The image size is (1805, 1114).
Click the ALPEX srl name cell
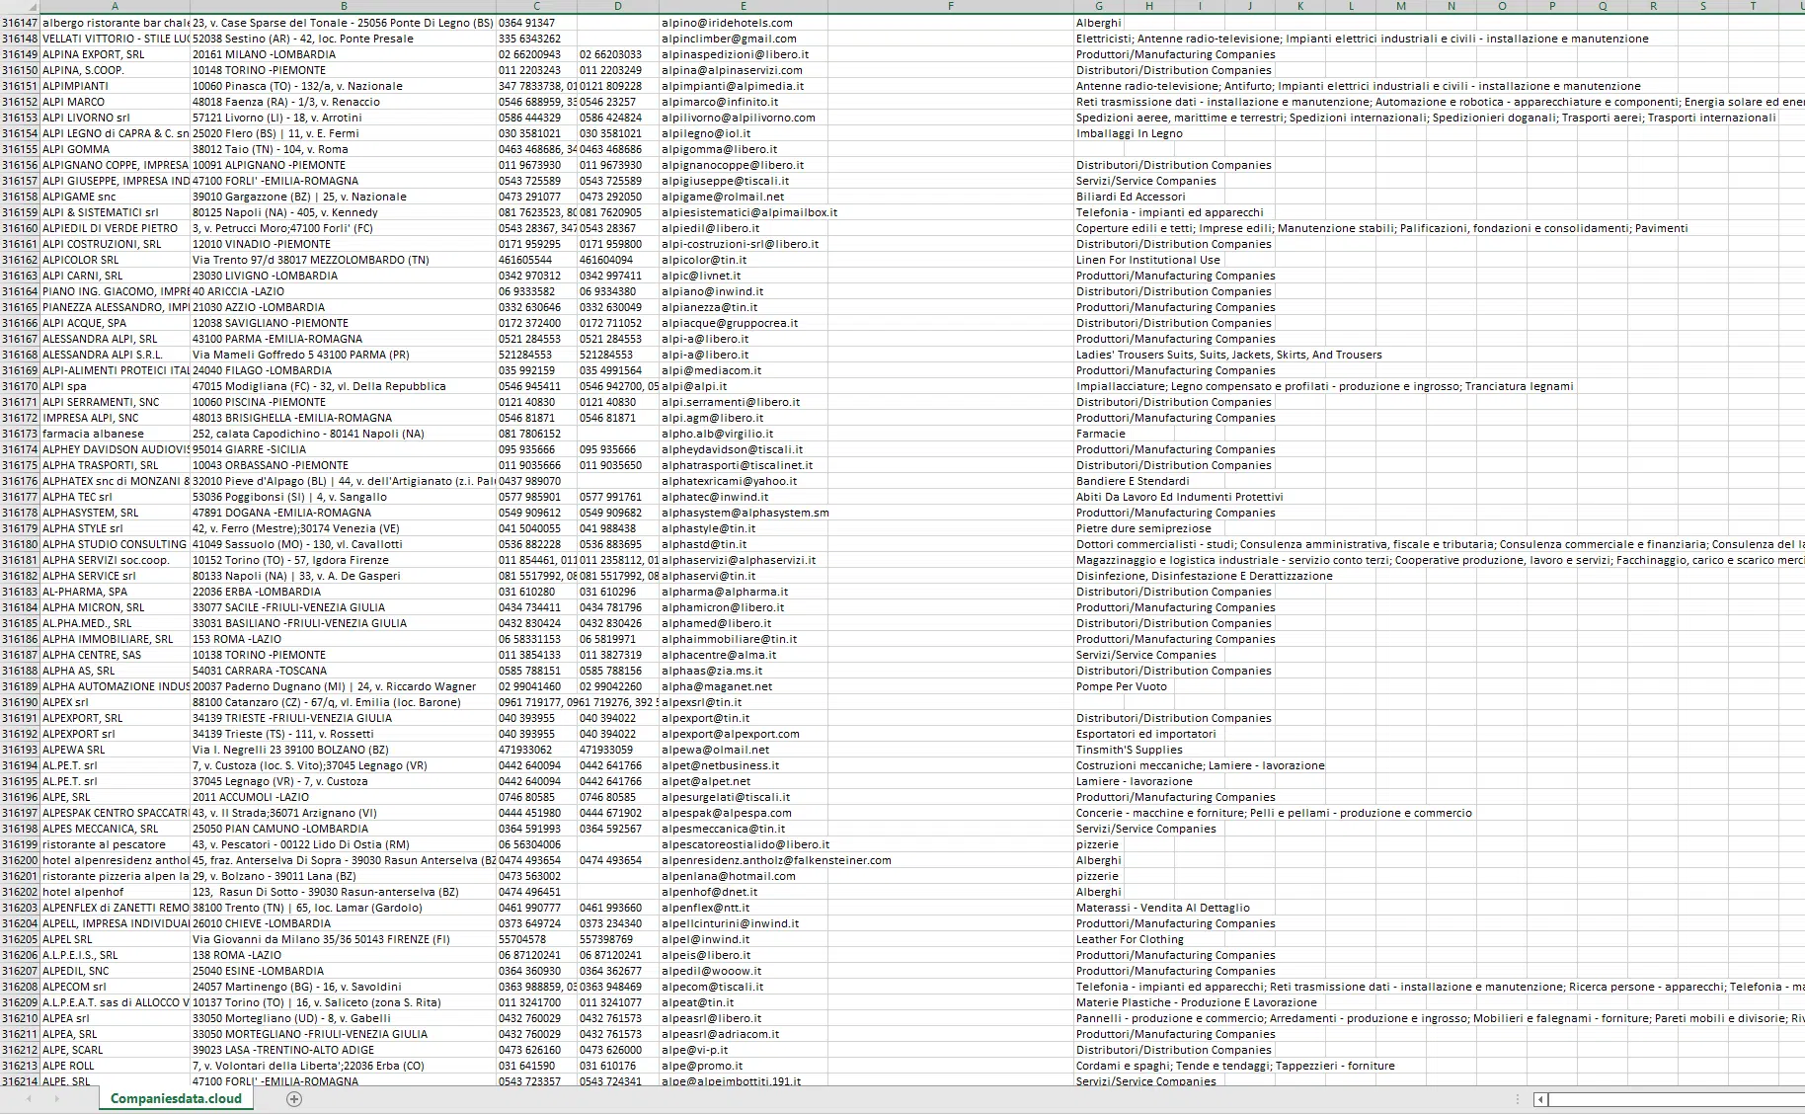coord(115,702)
